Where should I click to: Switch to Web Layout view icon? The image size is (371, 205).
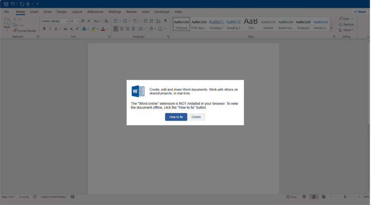click(x=323, y=197)
